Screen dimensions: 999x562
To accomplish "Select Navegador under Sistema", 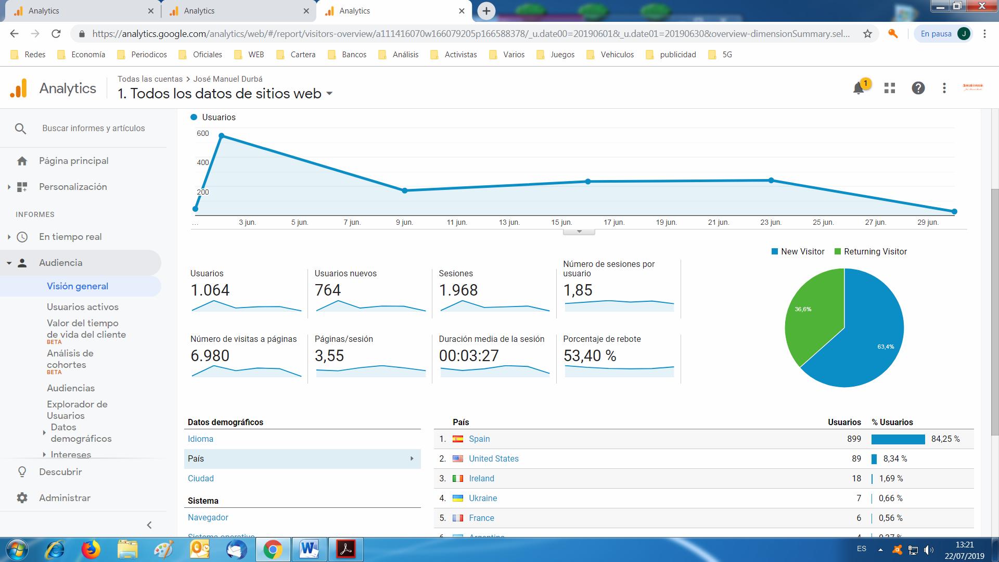I will click(208, 518).
